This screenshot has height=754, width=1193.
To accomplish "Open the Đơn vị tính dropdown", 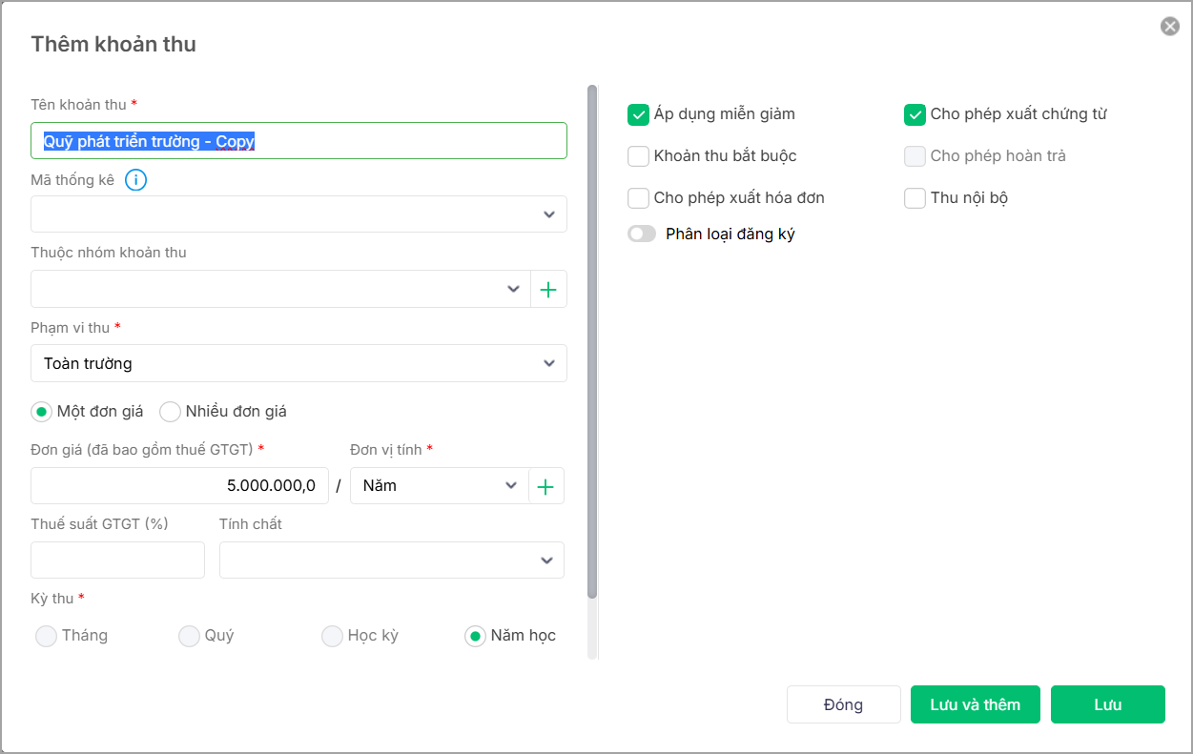I will 440,486.
